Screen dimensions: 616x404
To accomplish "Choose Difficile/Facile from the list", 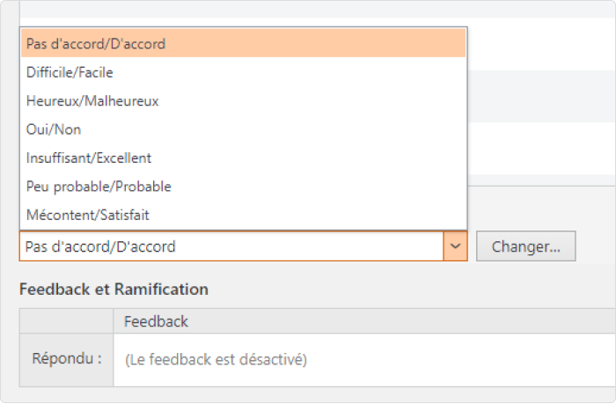I will click(x=70, y=72).
